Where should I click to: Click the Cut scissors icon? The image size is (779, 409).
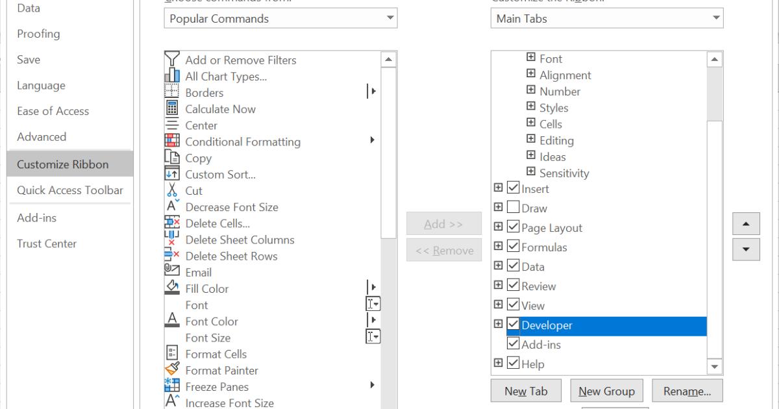(x=172, y=191)
